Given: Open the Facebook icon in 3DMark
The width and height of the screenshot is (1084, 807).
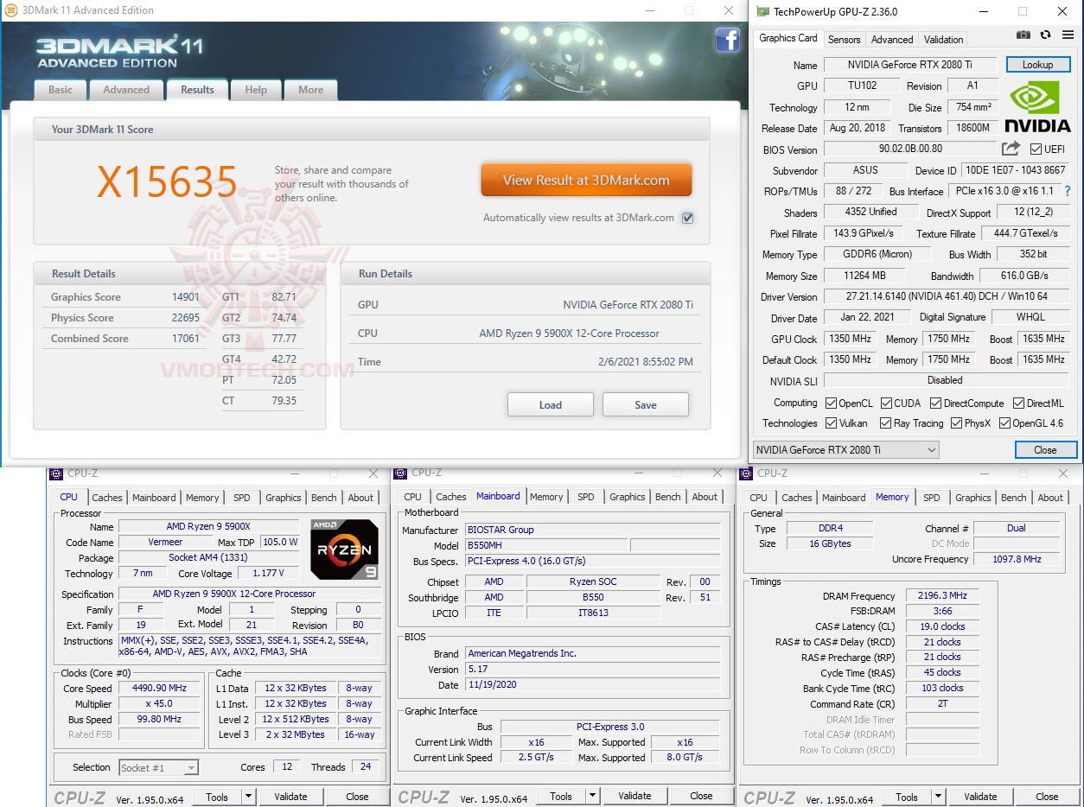Looking at the screenshot, I should (x=727, y=40).
